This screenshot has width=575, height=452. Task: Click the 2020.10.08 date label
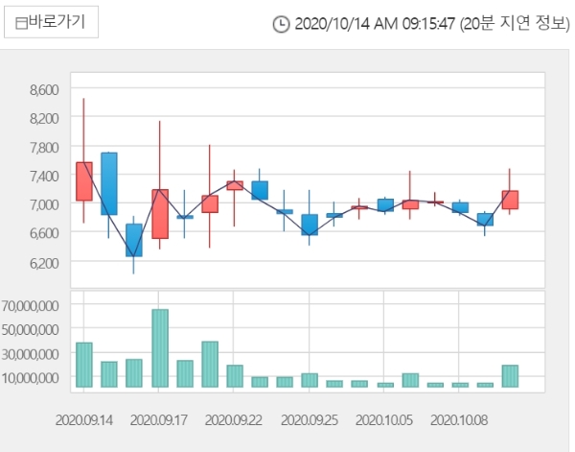459,420
